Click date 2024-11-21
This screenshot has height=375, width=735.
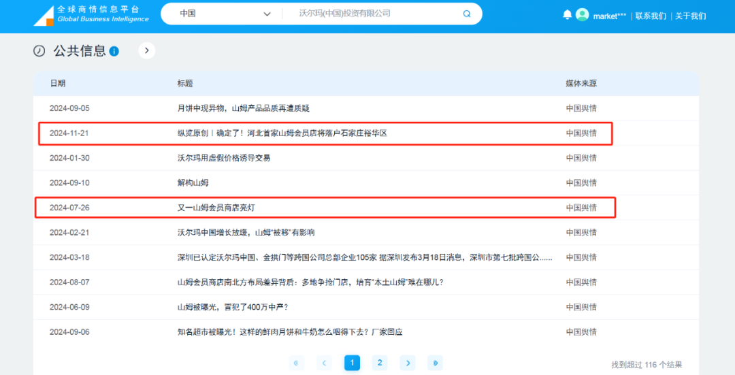pyautogui.click(x=69, y=133)
